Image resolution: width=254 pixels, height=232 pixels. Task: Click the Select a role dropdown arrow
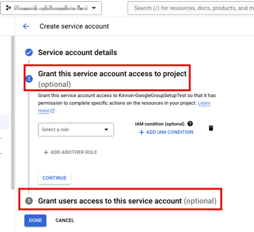106,129
